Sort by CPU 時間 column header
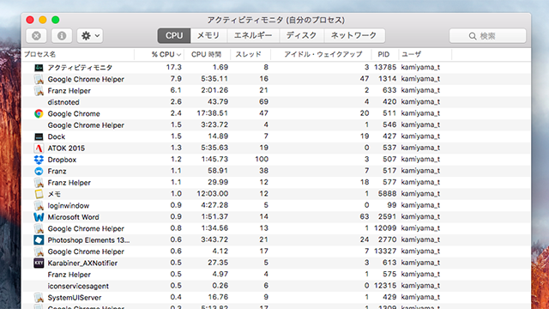 point(206,54)
